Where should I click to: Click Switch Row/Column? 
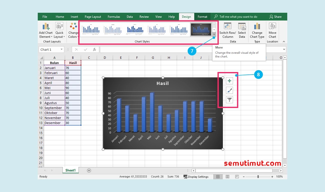(227, 30)
